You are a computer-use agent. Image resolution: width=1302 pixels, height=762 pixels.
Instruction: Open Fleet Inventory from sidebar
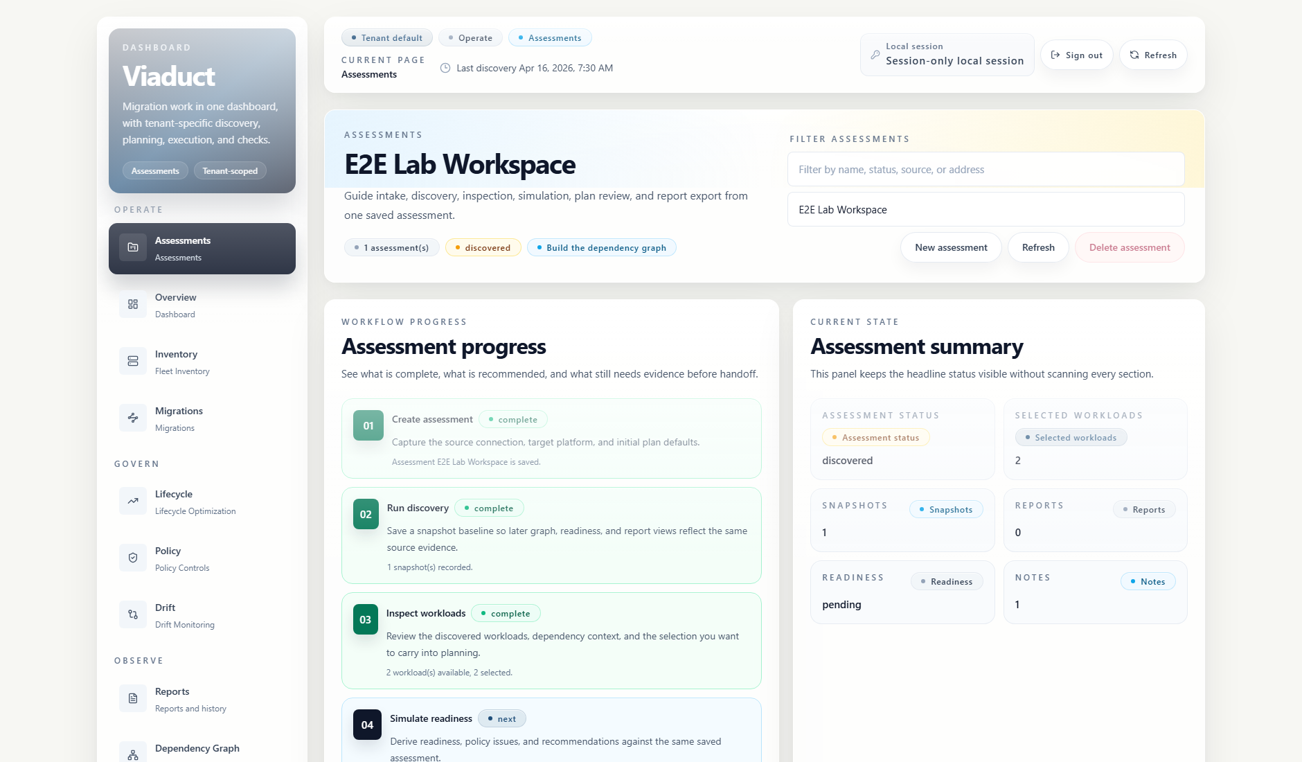pyautogui.click(x=202, y=362)
